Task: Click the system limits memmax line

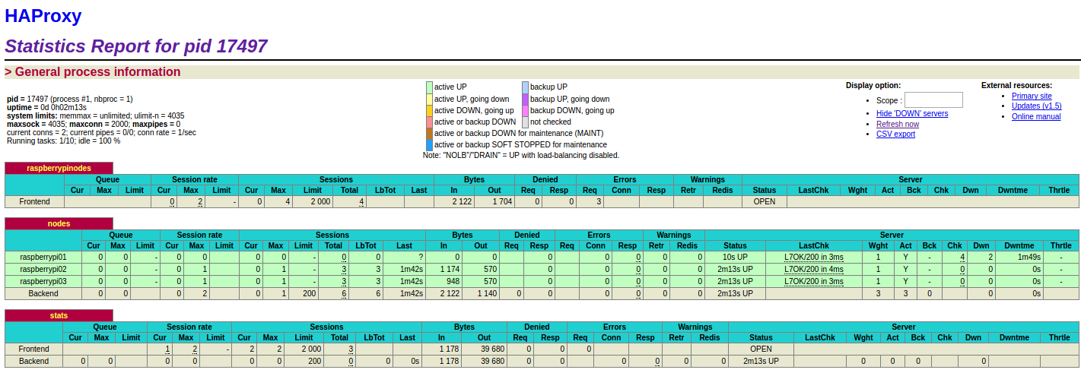Action: tap(95, 115)
